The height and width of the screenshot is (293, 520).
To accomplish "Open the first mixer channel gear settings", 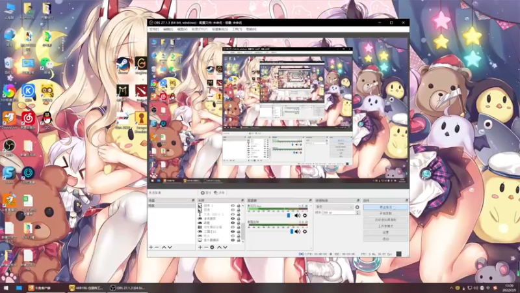I will click(x=305, y=216).
